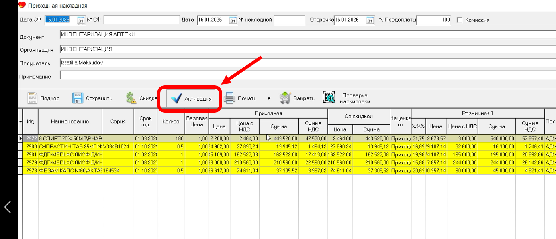The image size is (556, 239).
Task: Select row ФЕЗАМ КАПС №60
Action: tap(70, 171)
